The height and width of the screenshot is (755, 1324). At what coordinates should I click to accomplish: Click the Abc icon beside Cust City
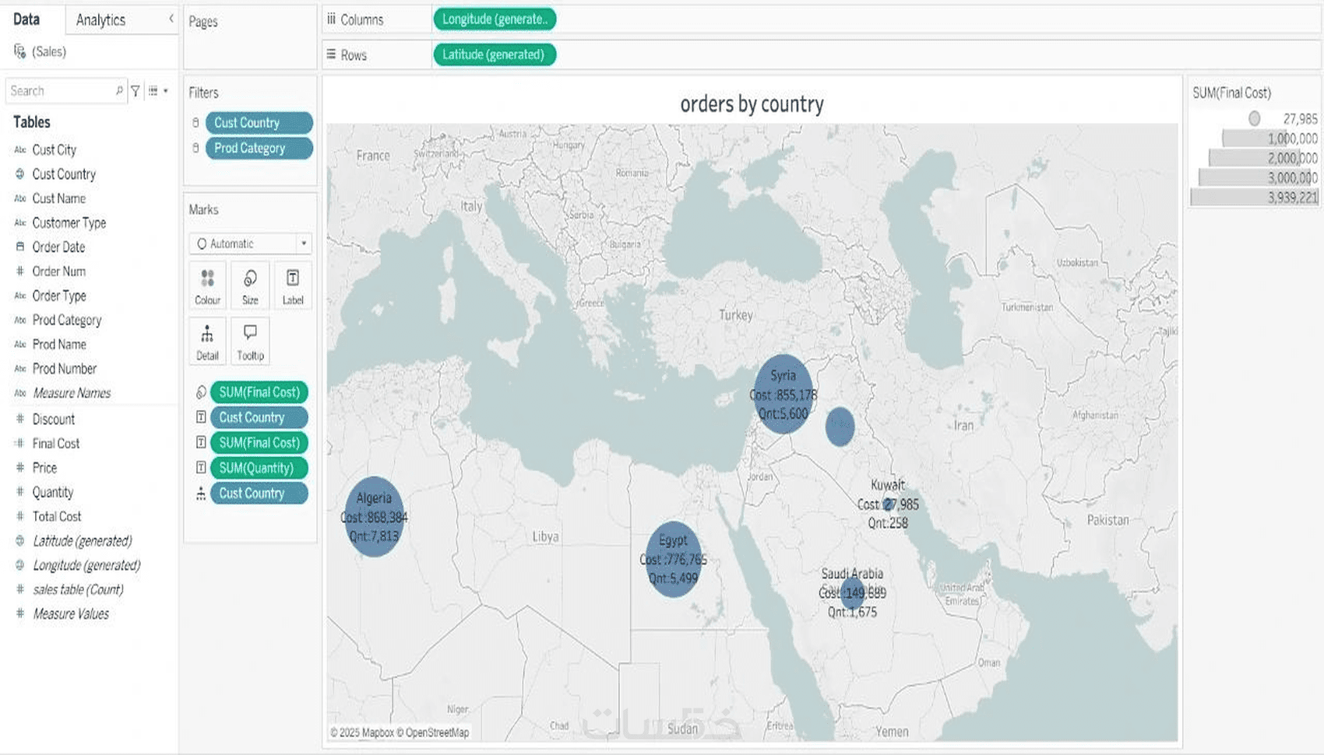pos(20,149)
